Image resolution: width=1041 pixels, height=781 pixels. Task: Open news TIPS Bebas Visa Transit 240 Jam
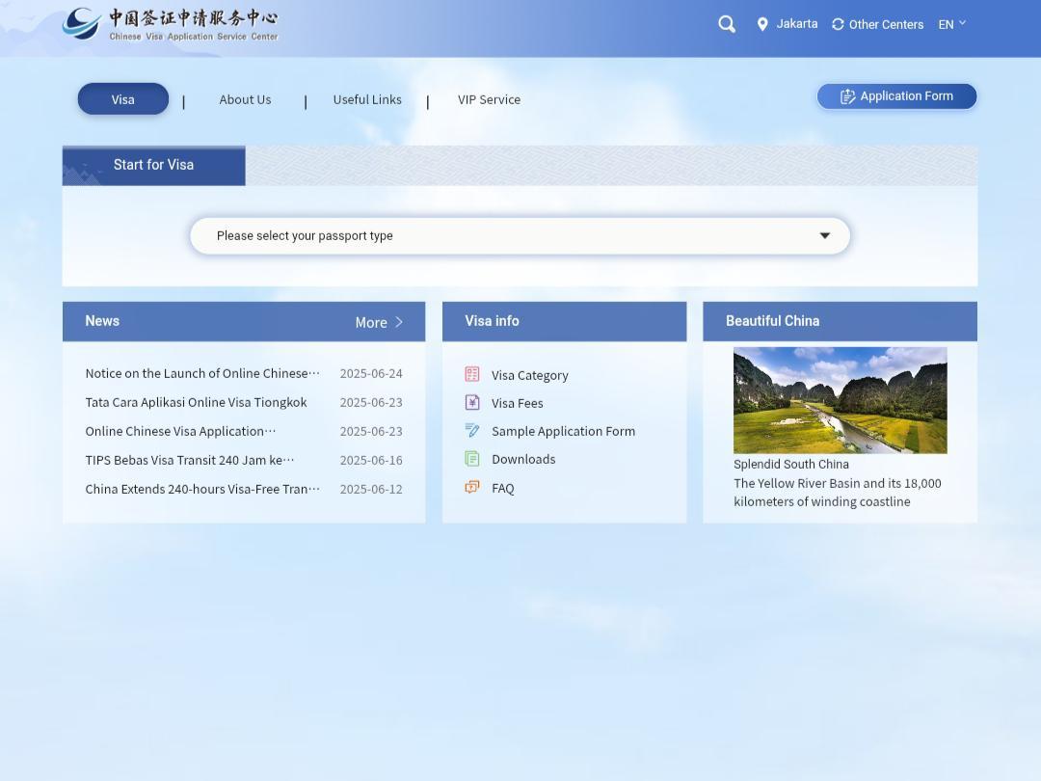point(190,460)
